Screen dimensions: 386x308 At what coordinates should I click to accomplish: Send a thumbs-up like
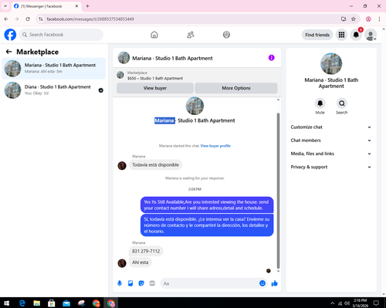point(275,283)
